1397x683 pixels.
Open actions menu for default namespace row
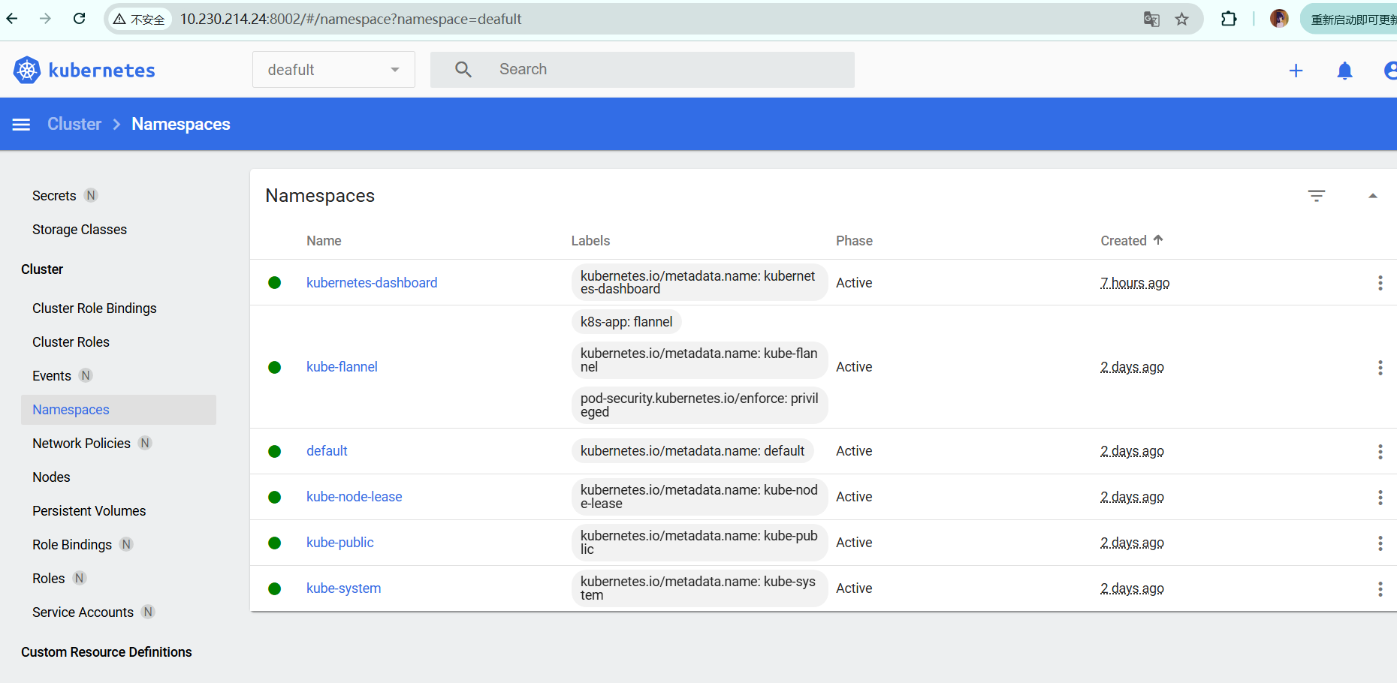pos(1380,451)
